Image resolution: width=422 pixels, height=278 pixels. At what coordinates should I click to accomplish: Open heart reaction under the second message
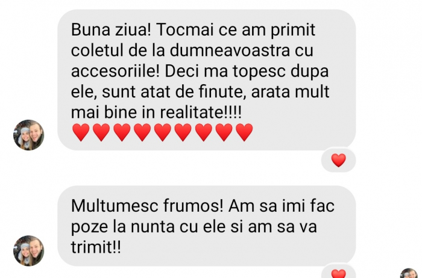click(339, 272)
